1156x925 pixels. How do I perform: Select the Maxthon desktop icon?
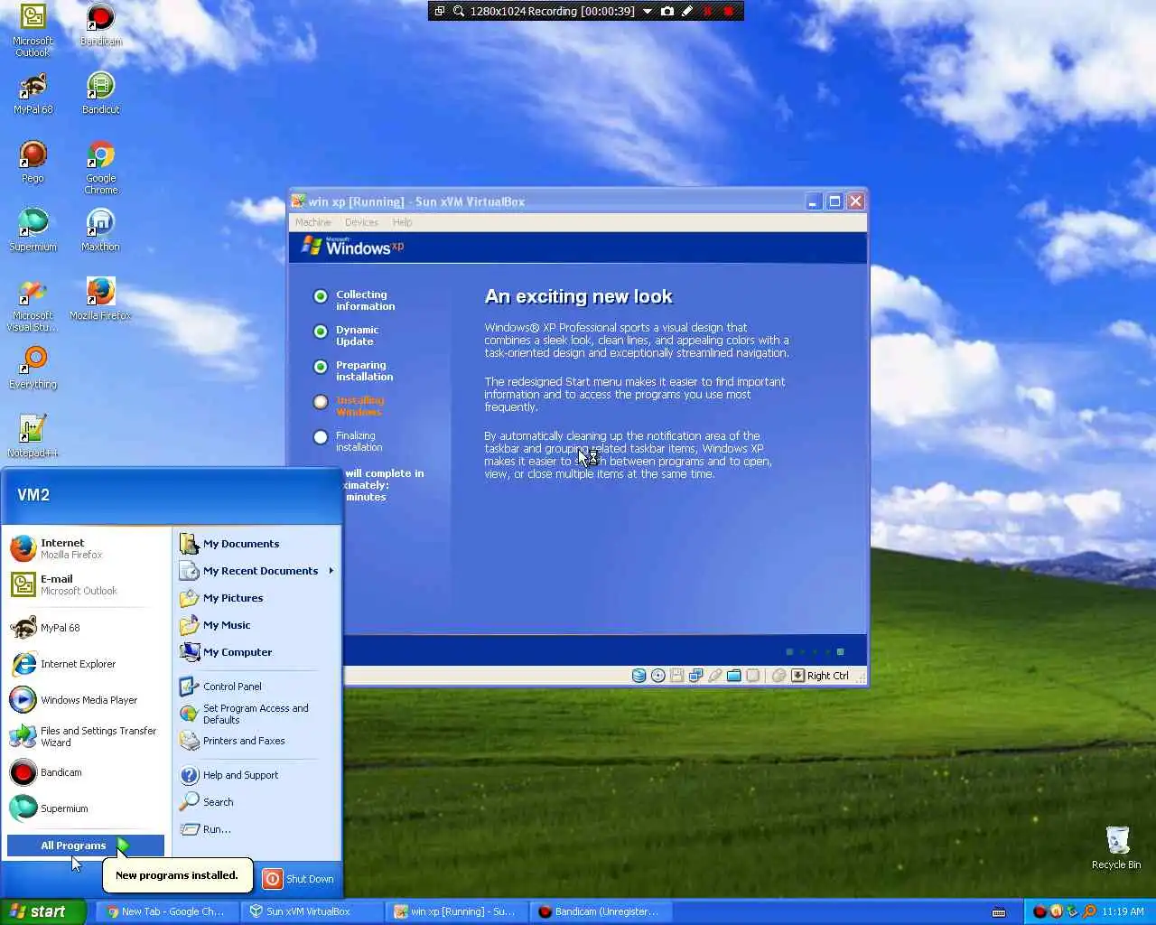100,230
